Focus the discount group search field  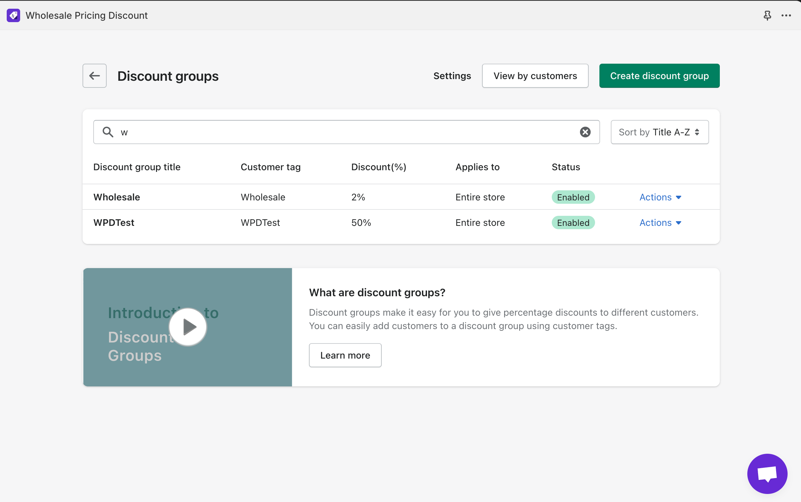pyautogui.click(x=346, y=132)
